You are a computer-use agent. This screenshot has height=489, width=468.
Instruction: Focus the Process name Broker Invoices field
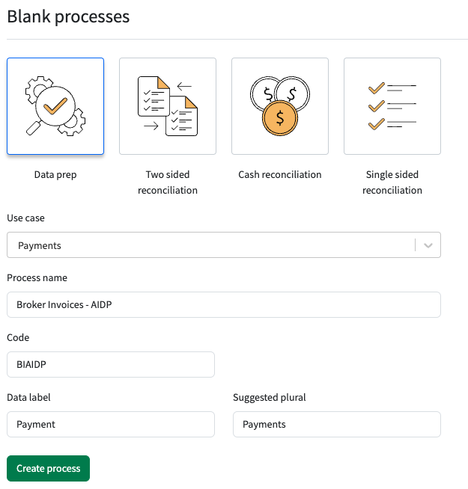(224, 304)
